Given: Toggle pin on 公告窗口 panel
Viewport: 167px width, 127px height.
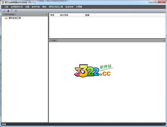Looking at the screenshot, I should [x=164, y=40].
